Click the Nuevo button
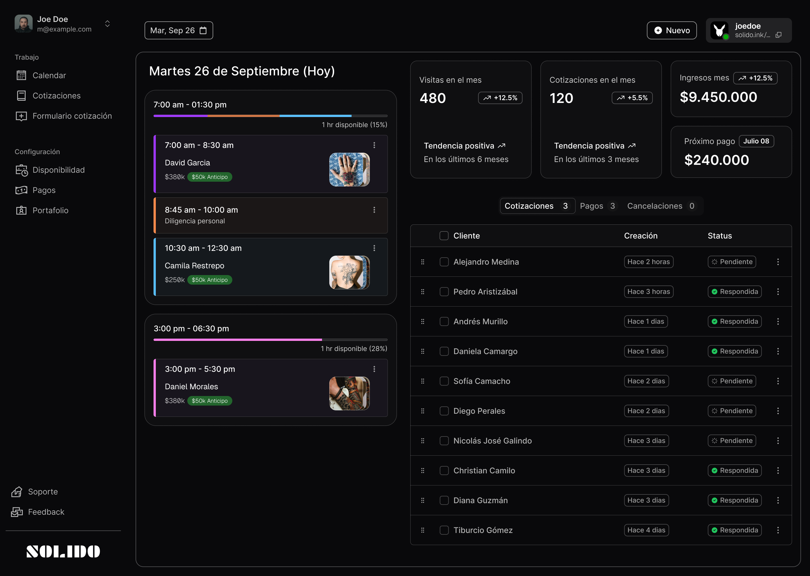The height and width of the screenshot is (576, 810). 672,30
